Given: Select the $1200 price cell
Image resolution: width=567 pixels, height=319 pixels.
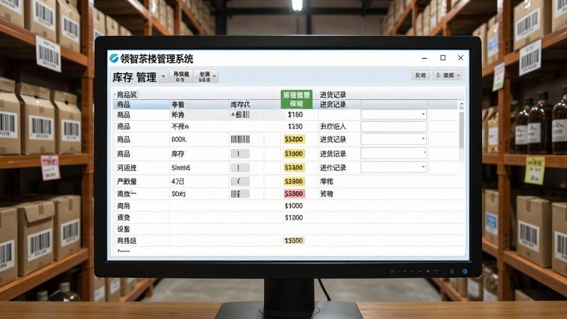Looking at the screenshot, I should tap(293, 218).
